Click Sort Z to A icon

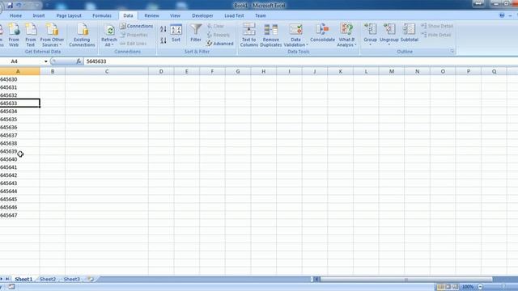click(163, 40)
